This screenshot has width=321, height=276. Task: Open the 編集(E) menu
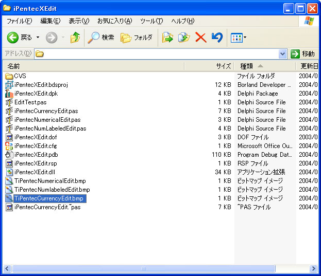pyautogui.click(x=50, y=21)
